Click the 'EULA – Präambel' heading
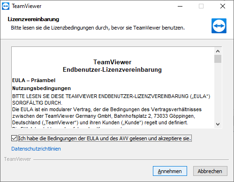The width and height of the screenshot is (234, 182). click(34, 80)
